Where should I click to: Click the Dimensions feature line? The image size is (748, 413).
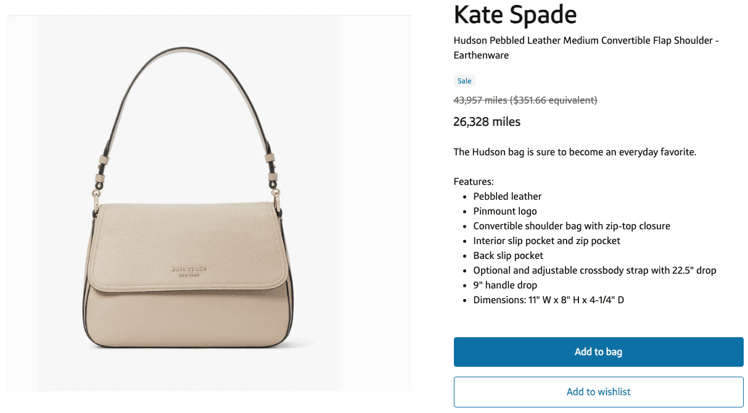(x=548, y=300)
